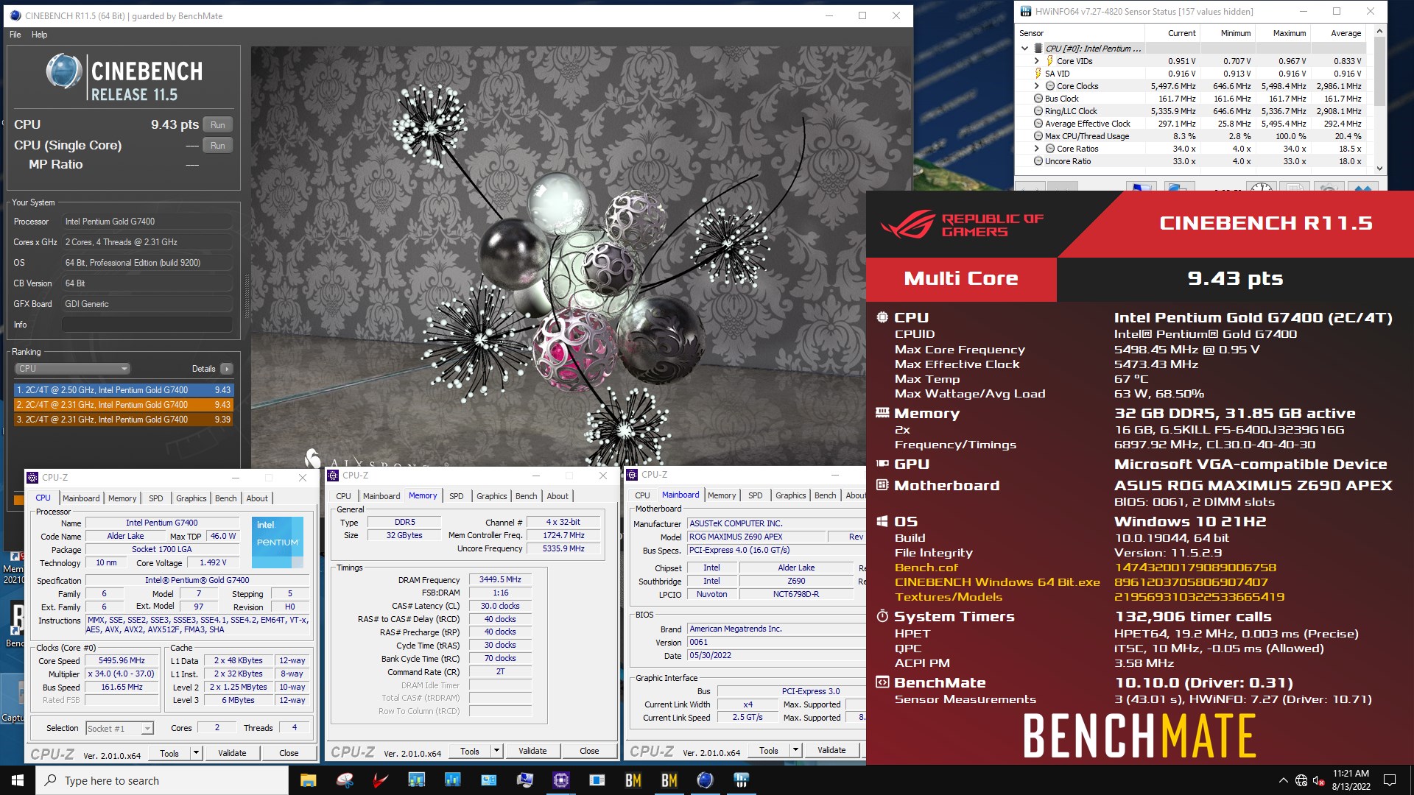
Task: Collapse the CPU [#0] Intel Pentium sensor group
Action: coord(1024,49)
